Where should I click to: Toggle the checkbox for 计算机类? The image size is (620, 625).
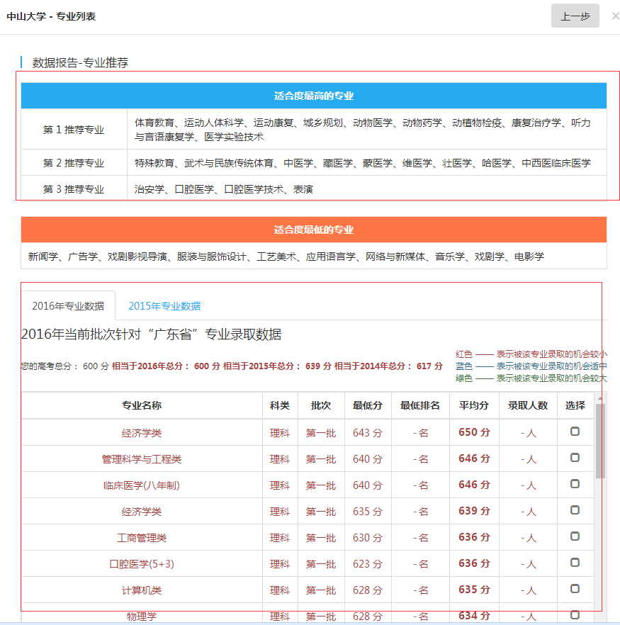coord(575,589)
